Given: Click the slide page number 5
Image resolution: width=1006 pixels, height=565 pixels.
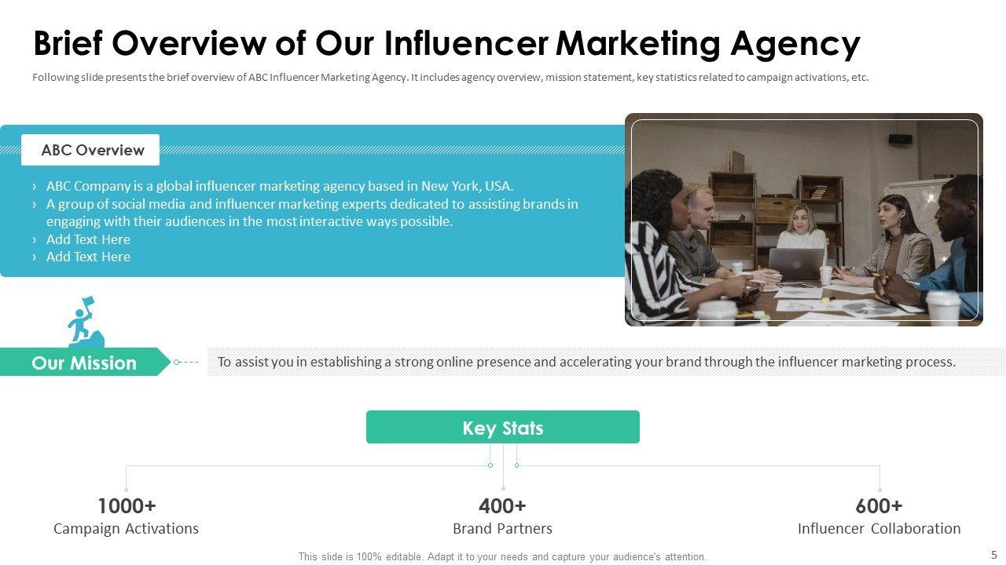Looking at the screenshot, I should coord(993,555).
